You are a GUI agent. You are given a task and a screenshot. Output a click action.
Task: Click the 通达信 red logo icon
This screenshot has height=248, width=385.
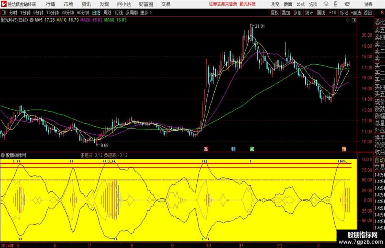point(4,4)
